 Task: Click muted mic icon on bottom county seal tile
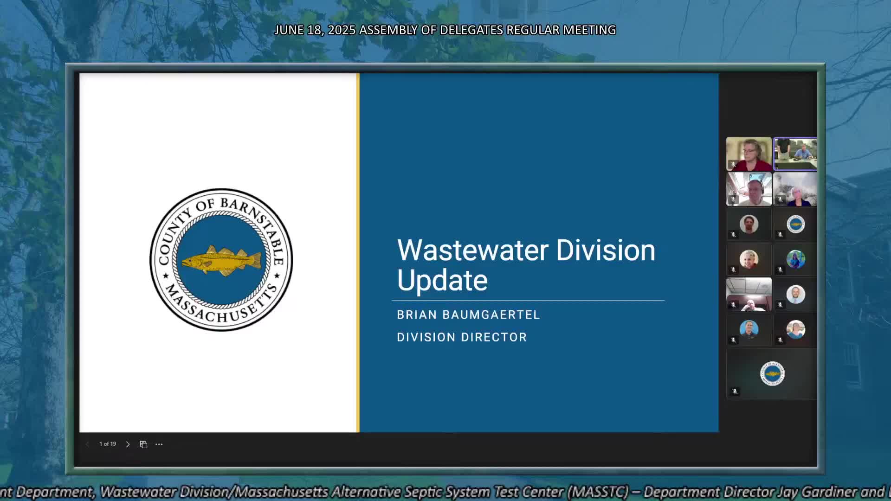pyautogui.click(x=735, y=392)
